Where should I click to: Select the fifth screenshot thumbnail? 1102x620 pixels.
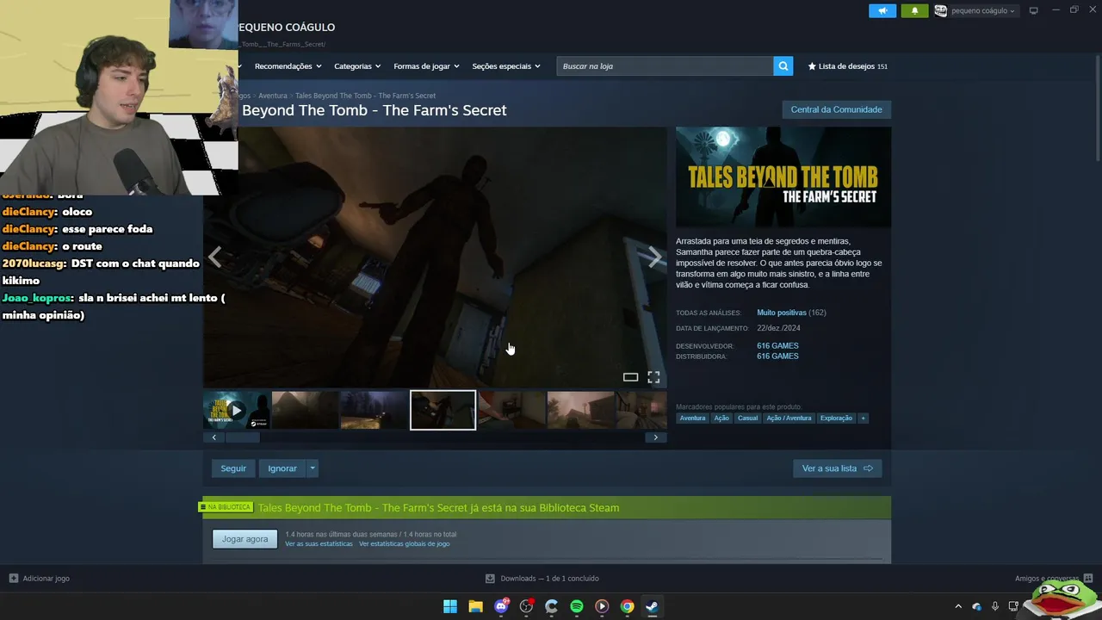click(x=511, y=410)
